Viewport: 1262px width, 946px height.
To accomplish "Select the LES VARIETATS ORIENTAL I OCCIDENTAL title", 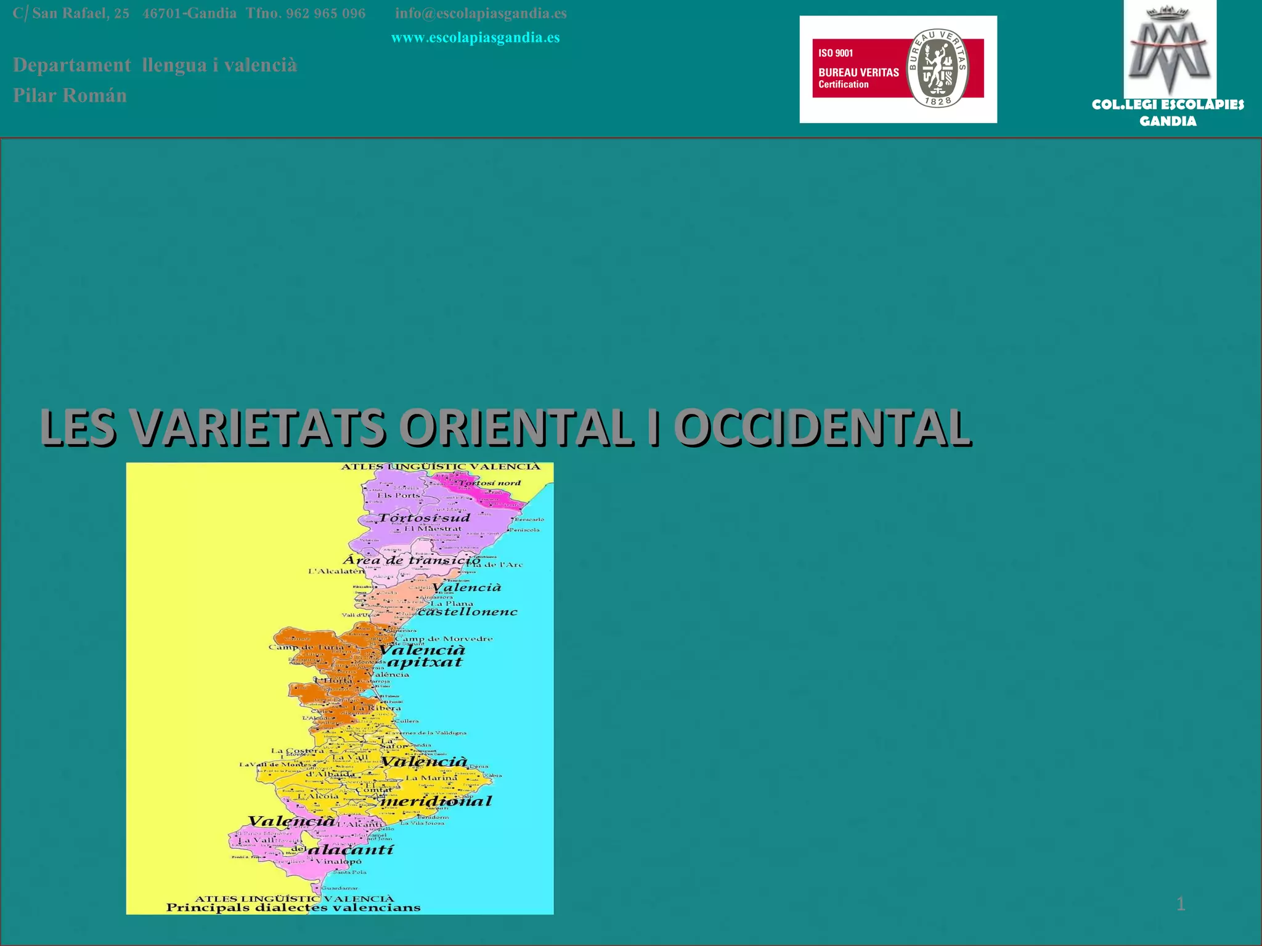I will pyautogui.click(x=505, y=427).
